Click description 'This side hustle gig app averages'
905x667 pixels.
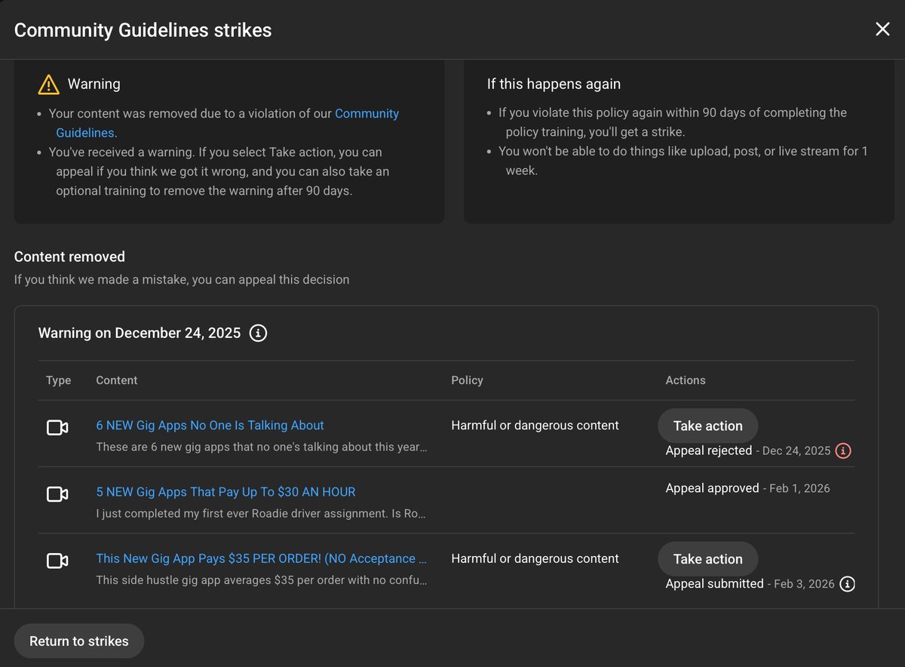[x=262, y=581]
